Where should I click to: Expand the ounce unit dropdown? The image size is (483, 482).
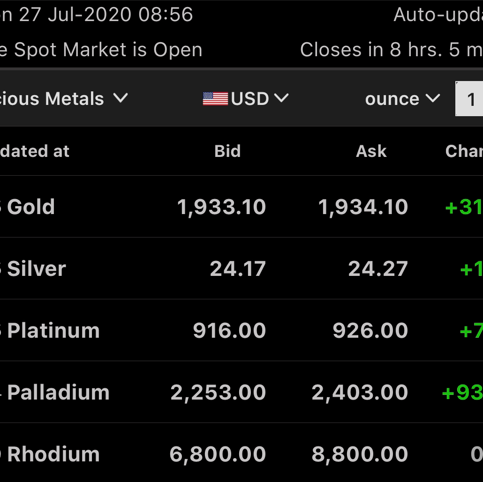[x=403, y=99]
